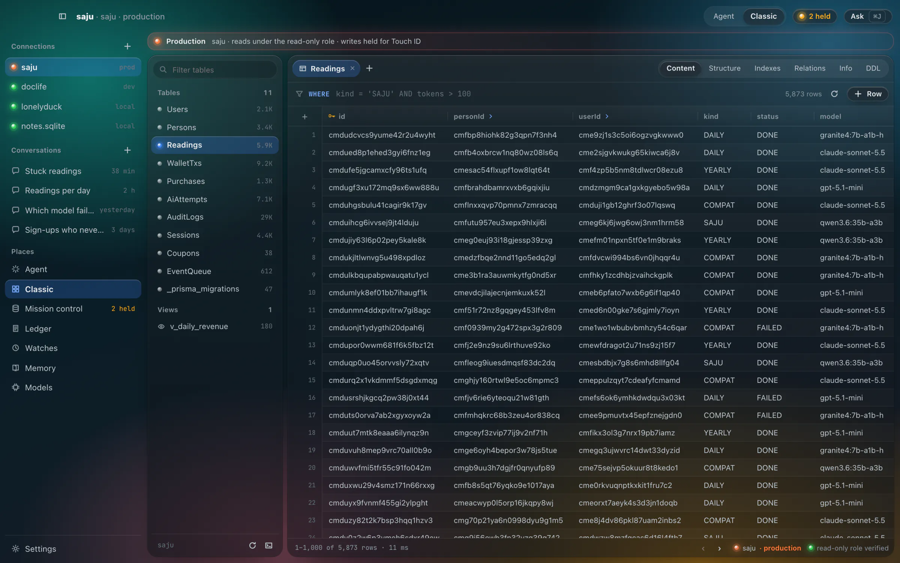This screenshot has height=563, width=900.
Task: Open Which model fail... conversation
Action: point(73,210)
